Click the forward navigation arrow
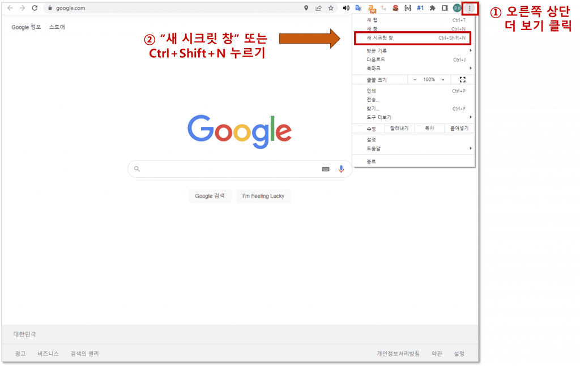The width and height of the screenshot is (580, 366). click(x=22, y=8)
